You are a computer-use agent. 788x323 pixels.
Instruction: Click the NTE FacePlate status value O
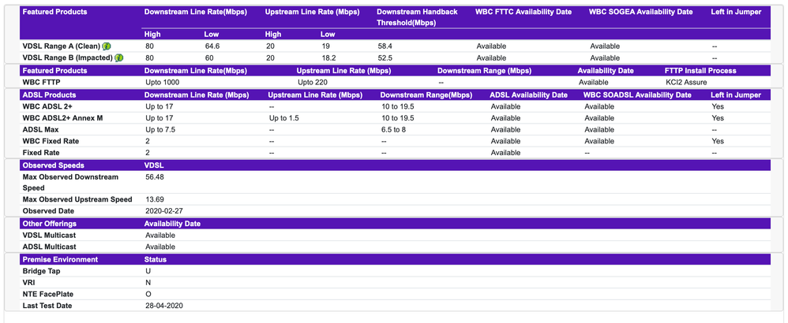(x=148, y=294)
